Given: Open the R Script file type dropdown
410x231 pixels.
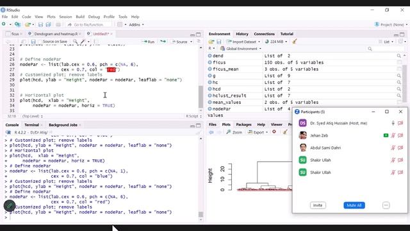Looking at the screenshot, I should click(193, 116).
